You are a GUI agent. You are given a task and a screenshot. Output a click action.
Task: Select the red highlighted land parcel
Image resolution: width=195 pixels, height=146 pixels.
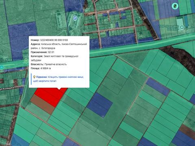click(51, 97)
